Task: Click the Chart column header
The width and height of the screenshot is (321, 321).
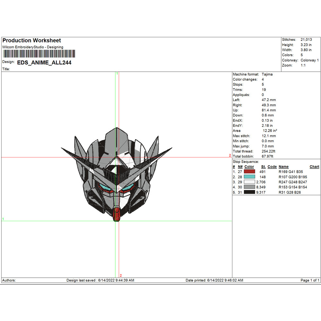Action: click(x=314, y=167)
